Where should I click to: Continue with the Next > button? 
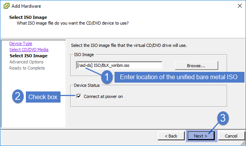[x=201, y=136]
